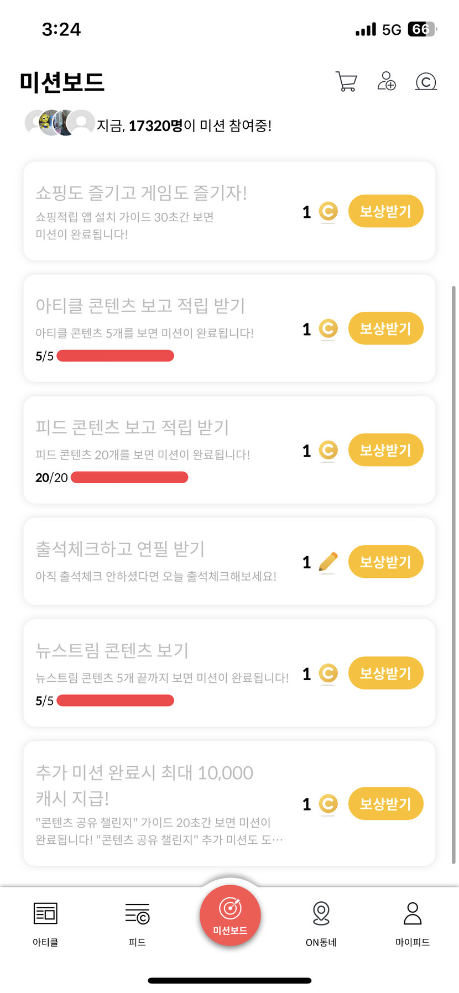Screen dimensions: 459x993
Task: Tap the 20/20 feed progress bar
Action: click(x=129, y=477)
